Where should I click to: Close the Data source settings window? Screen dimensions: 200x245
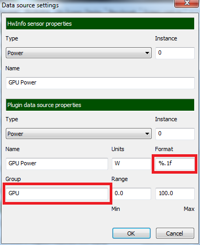[x=187, y=3]
